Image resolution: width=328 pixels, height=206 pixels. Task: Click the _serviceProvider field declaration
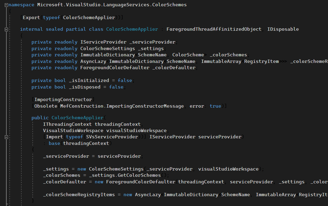tap(152, 42)
